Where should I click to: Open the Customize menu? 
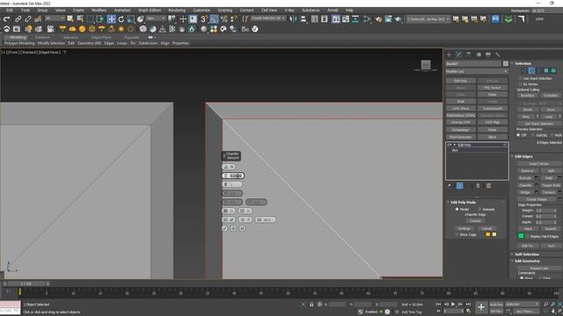(201, 10)
